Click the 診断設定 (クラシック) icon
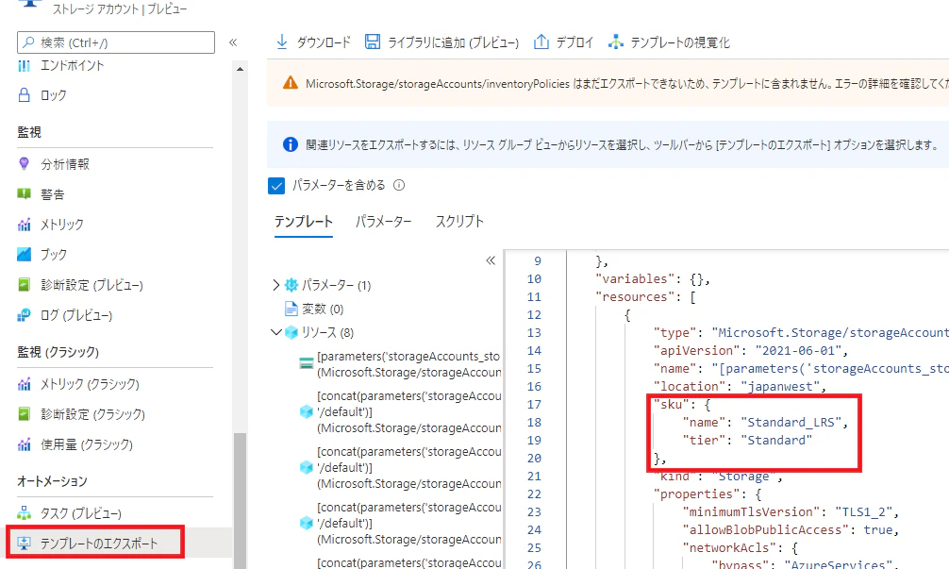The height and width of the screenshot is (569, 949). click(x=24, y=414)
